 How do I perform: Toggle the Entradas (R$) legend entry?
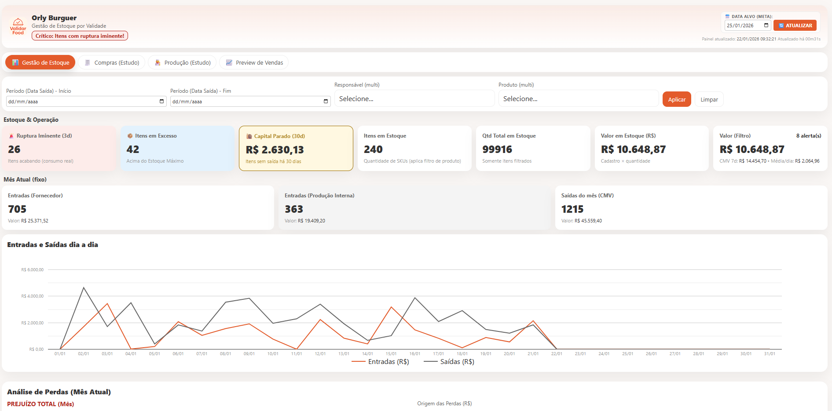click(x=381, y=361)
